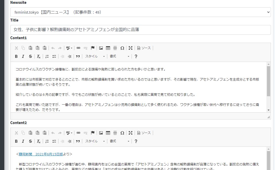Apply strikethrough in Content1 toolbar

point(30,56)
